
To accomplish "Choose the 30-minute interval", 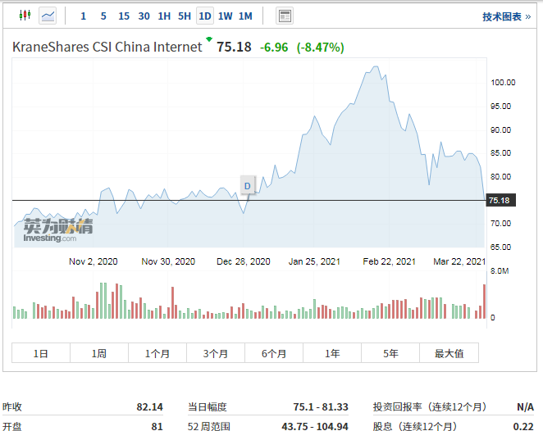I will click(x=144, y=16).
